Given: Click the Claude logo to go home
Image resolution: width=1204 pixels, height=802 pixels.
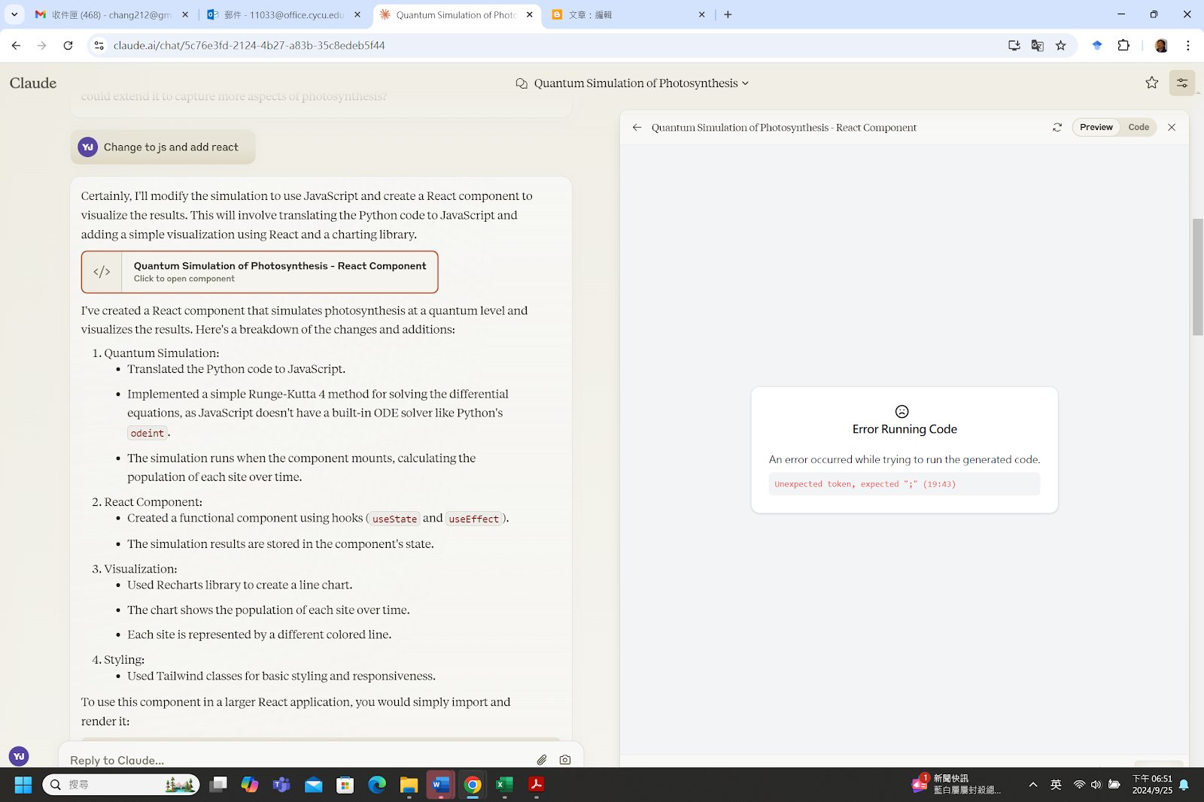Looking at the screenshot, I should [x=33, y=83].
